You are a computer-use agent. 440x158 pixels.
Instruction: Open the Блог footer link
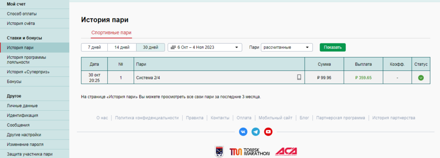pos(304,118)
